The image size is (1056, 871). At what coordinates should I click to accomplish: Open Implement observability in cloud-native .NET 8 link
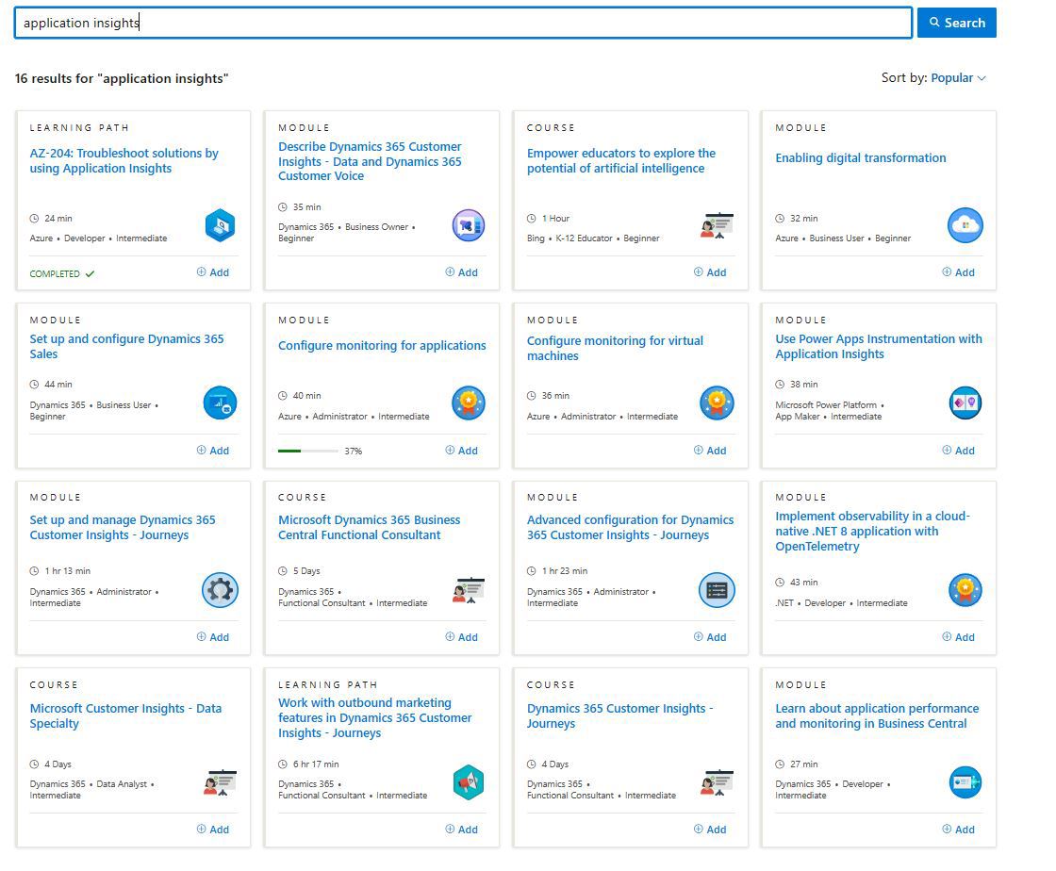[x=873, y=531]
